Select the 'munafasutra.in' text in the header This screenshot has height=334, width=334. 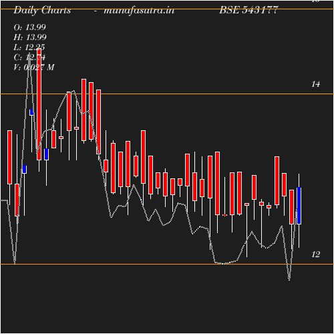coord(139,10)
